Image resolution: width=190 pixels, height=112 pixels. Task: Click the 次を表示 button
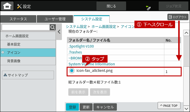pyautogui.click(x=100, y=92)
